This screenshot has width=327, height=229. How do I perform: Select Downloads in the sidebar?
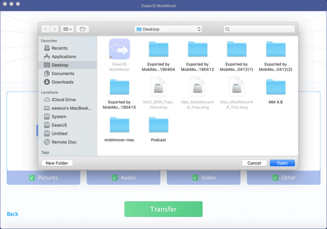point(68,82)
